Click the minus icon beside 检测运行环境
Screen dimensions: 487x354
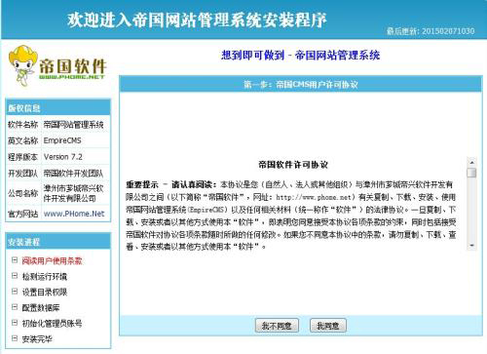(15, 276)
